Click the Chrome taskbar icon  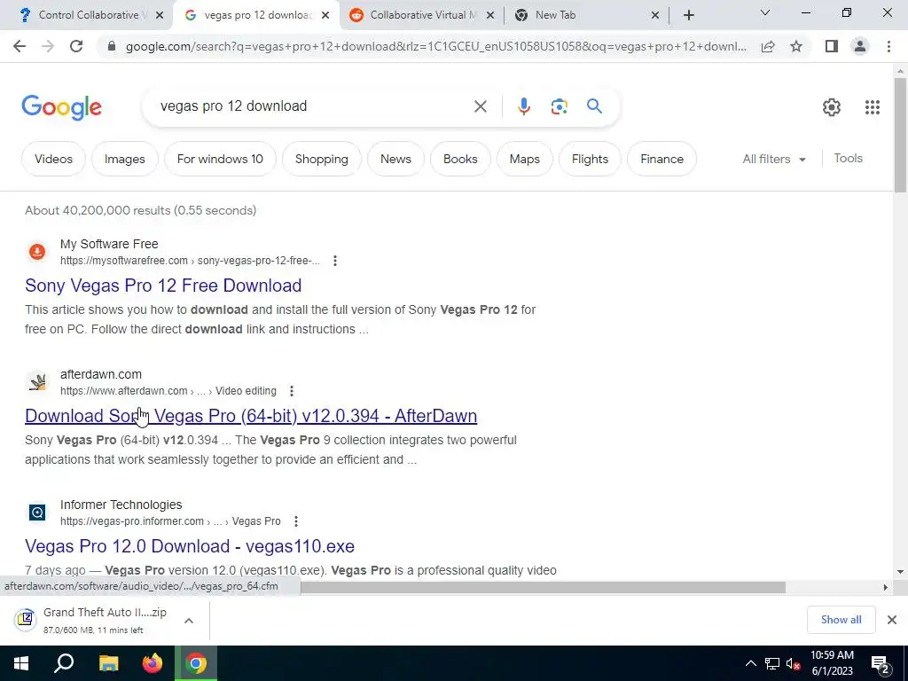pyautogui.click(x=196, y=663)
